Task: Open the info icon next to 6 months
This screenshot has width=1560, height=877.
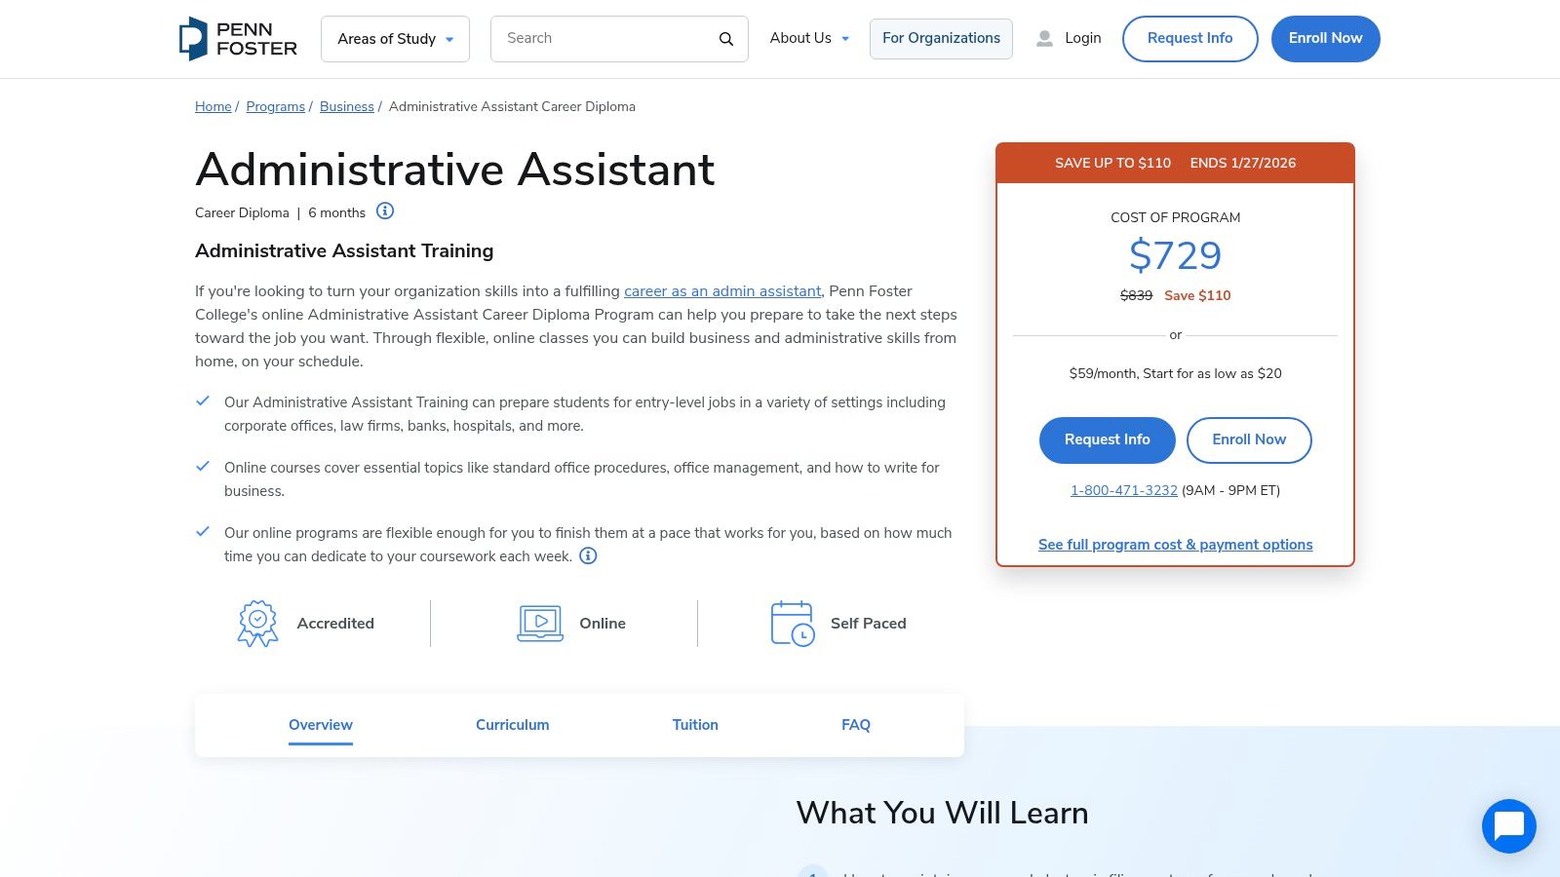Action: coord(385,211)
